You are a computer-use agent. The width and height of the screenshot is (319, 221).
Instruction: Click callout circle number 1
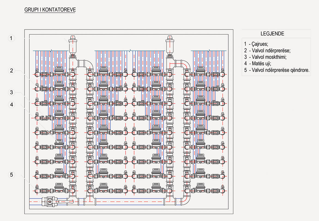point(11,38)
